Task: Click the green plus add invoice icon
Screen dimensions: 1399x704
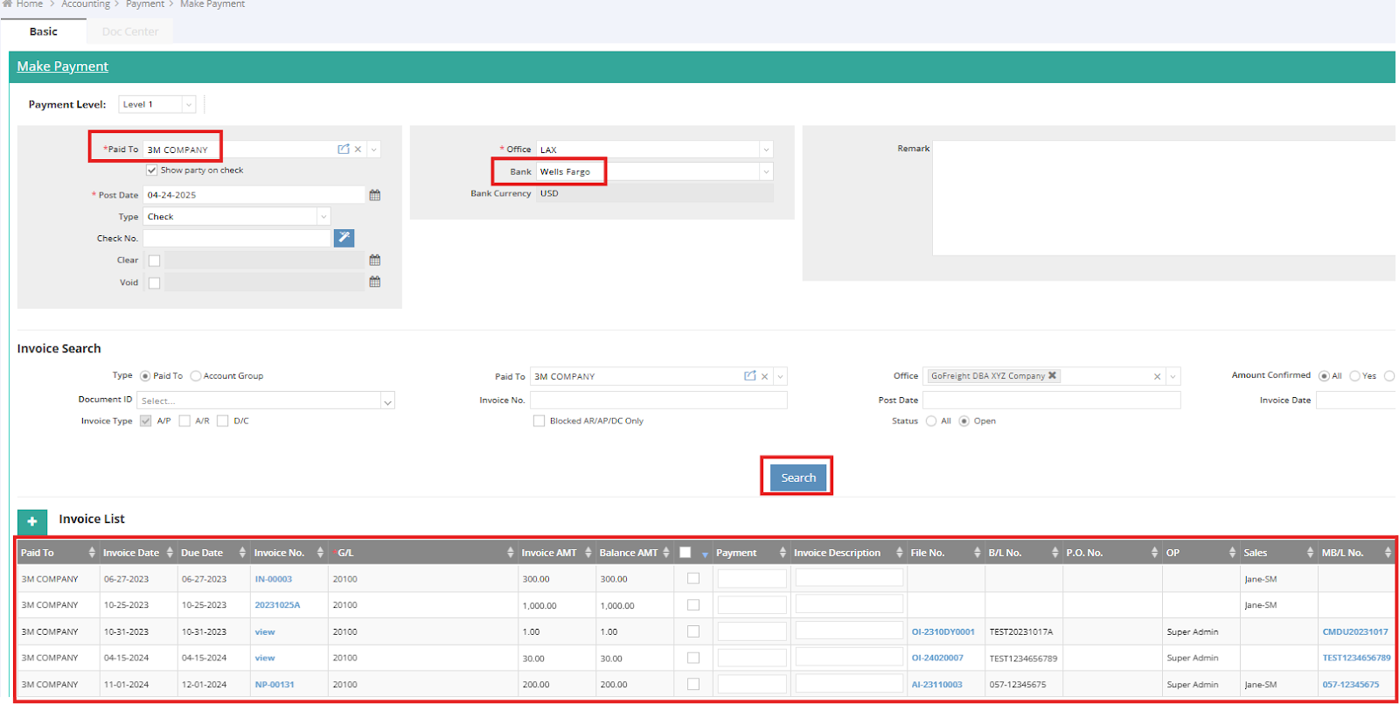Action: (x=32, y=521)
